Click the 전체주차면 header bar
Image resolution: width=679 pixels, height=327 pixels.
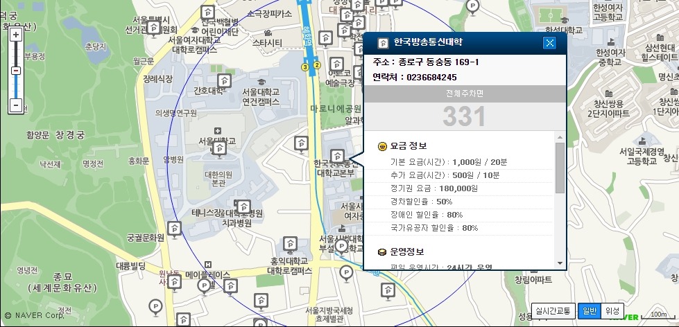[x=465, y=94]
